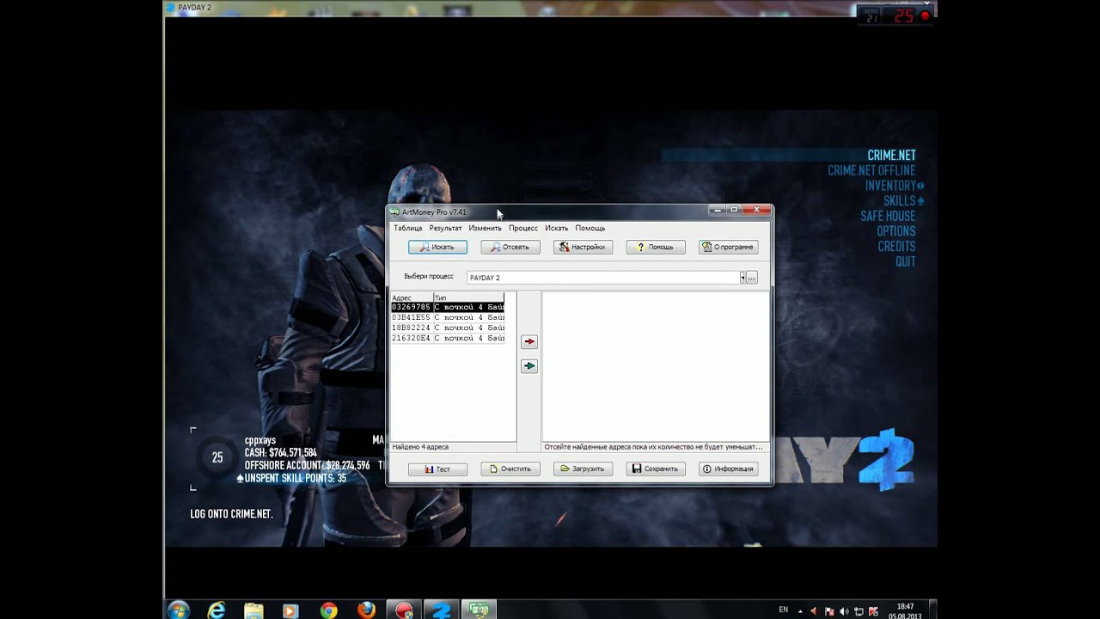Open CREDITS in the game menu
Viewport: 1100px width, 619px height.
point(896,247)
